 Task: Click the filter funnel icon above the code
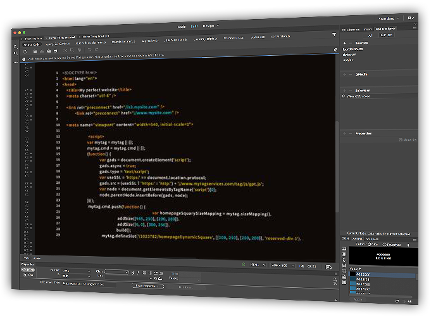point(334,36)
